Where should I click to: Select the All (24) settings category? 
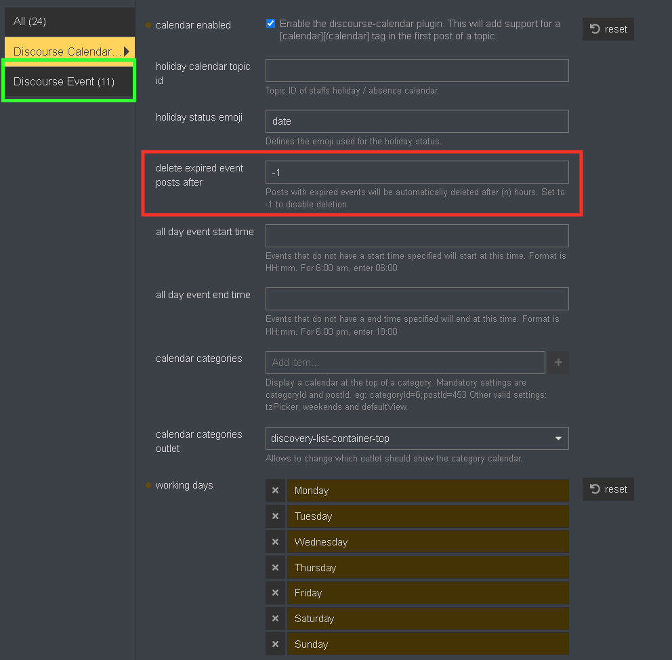click(69, 22)
